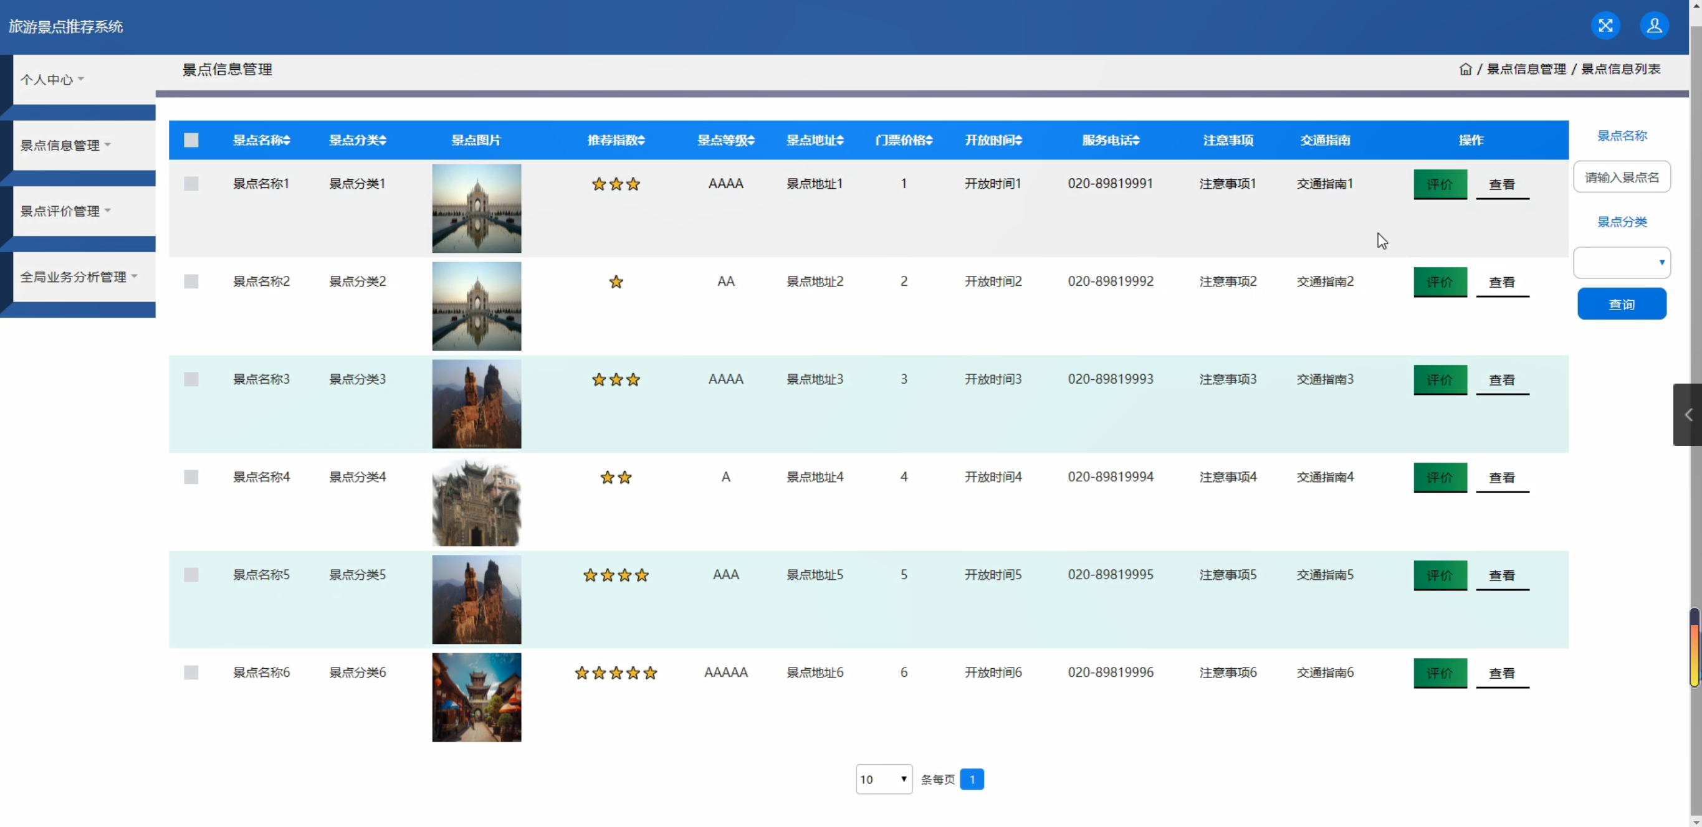Sort by 门票价格 column arrows
The height and width of the screenshot is (827, 1702).
point(929,140)
